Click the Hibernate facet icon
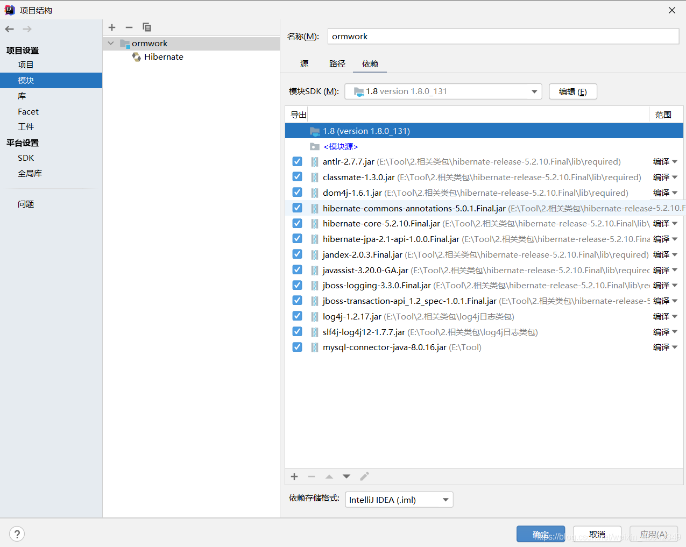This screenshot has width=686, height=547. coord(137,57)
